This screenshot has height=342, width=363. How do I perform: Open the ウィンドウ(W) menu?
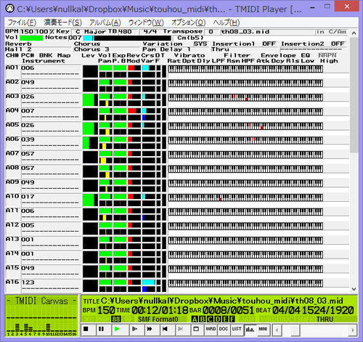pos(146,23)
